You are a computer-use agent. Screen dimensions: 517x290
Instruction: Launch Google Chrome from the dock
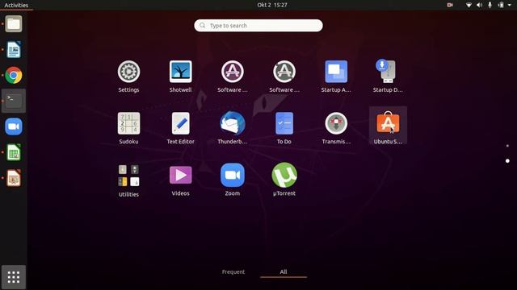(14, 75)
